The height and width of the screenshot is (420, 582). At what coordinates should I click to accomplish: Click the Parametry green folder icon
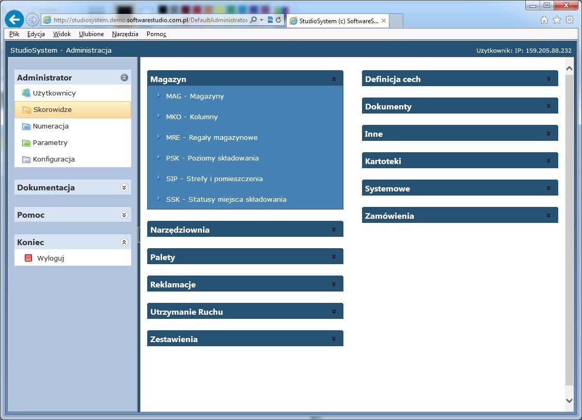(26, 143)
